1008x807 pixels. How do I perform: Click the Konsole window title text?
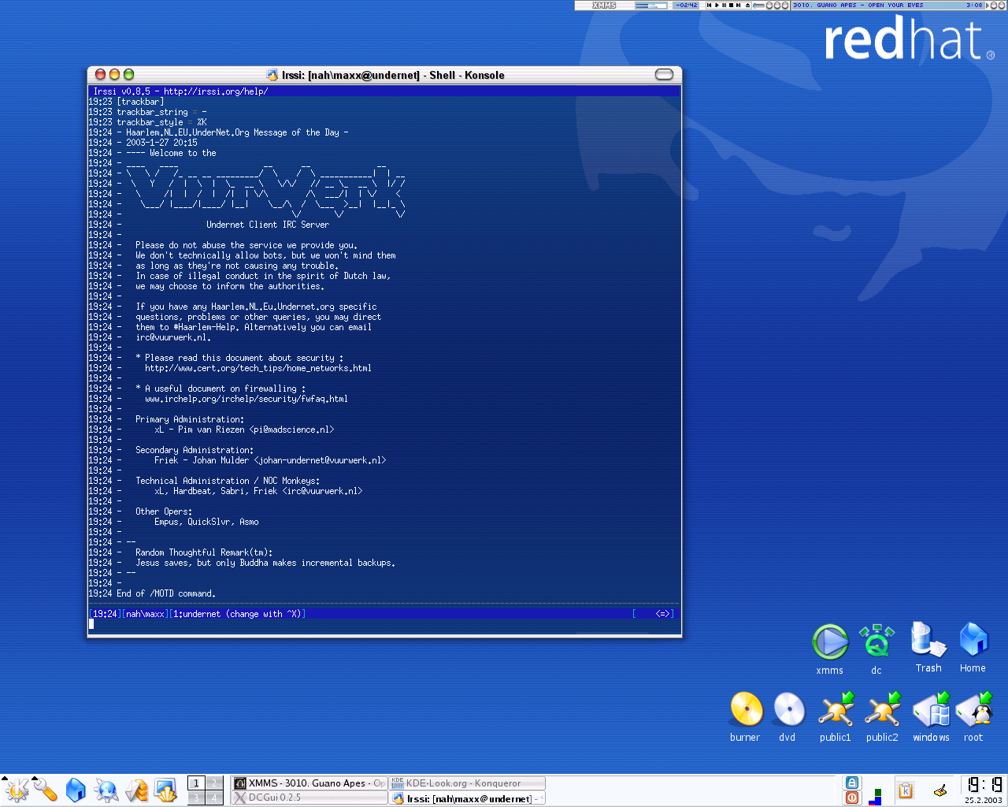tap(393, 75)
